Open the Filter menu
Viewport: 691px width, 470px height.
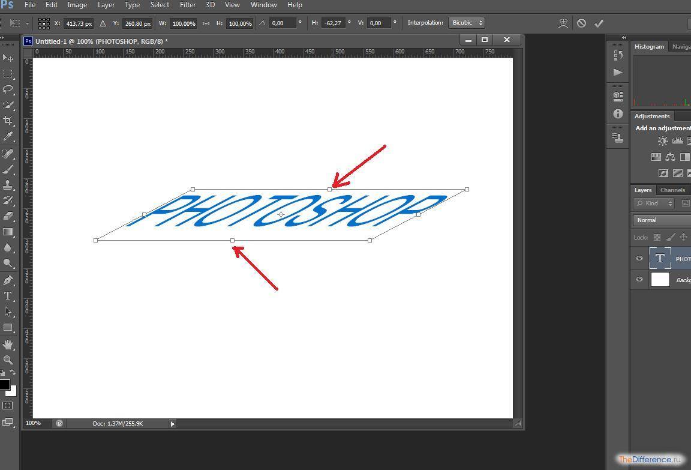pyautogui.click(x=187, y=5)
